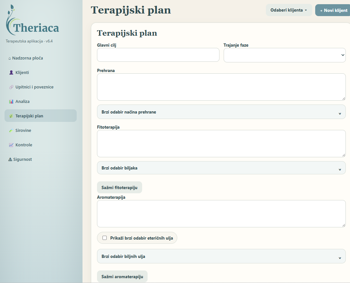
Task: Click the Sirovine test tube icon
Action: (11, 131)
